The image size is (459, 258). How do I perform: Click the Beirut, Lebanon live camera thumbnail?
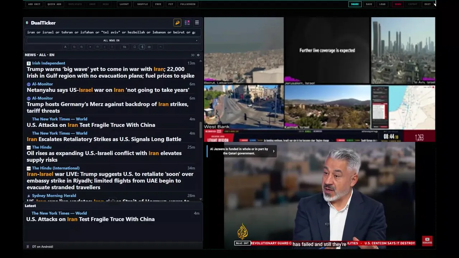tap(244, 51)
